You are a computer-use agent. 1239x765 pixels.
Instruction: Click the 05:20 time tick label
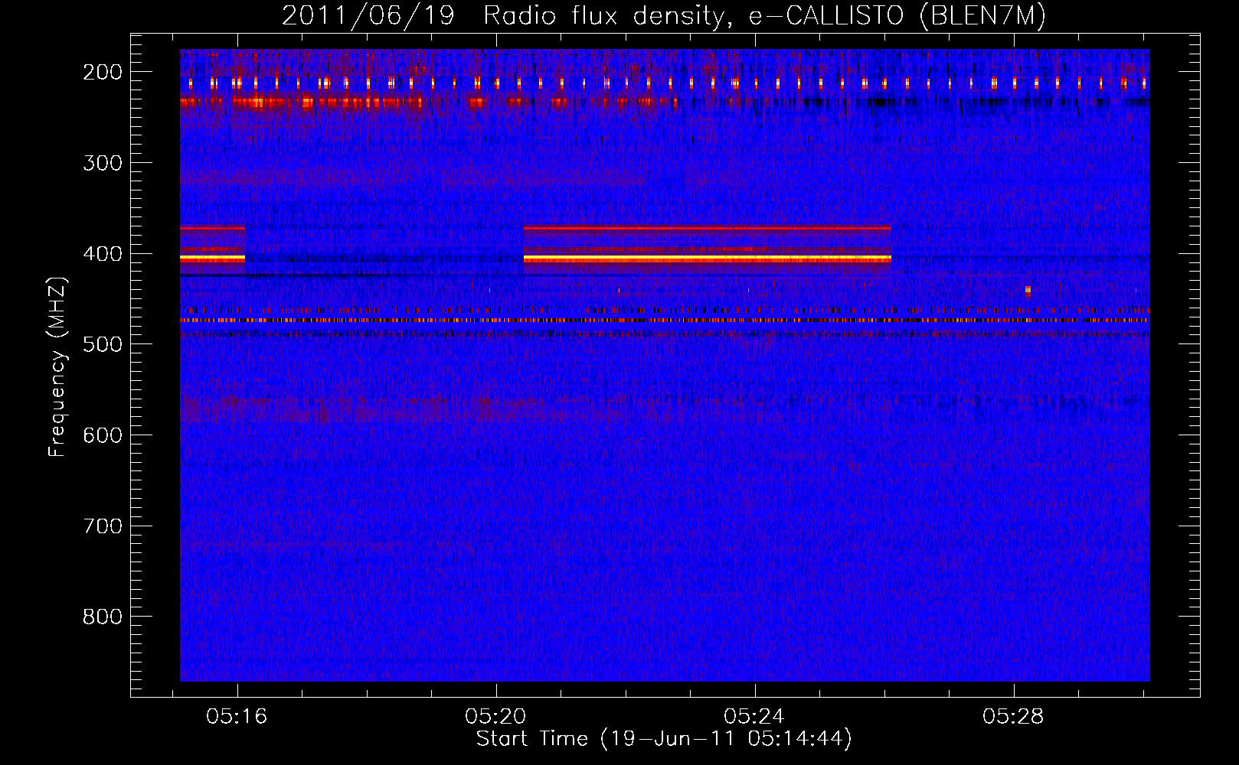(495, 717)
